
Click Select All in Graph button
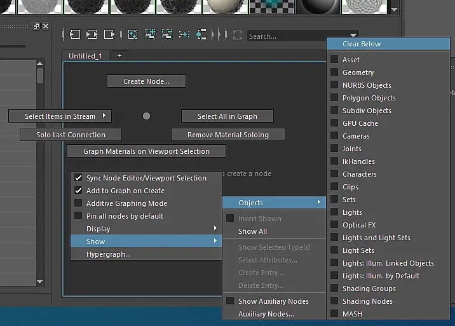[227, 116]
